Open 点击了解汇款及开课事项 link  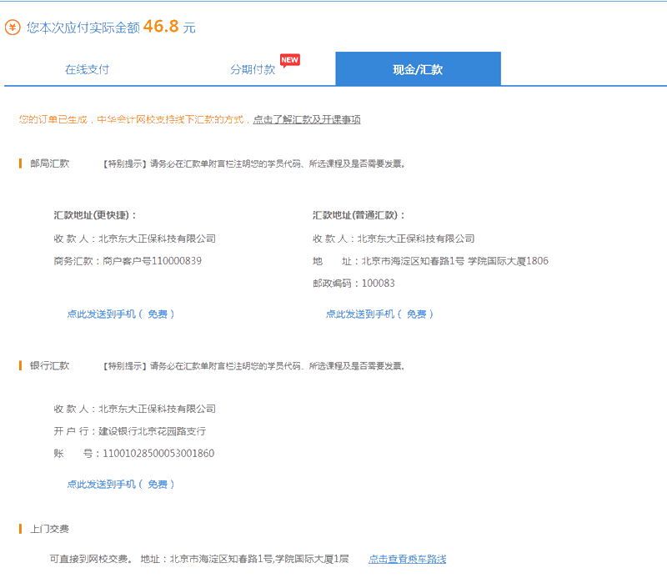(x=308, y=118)
